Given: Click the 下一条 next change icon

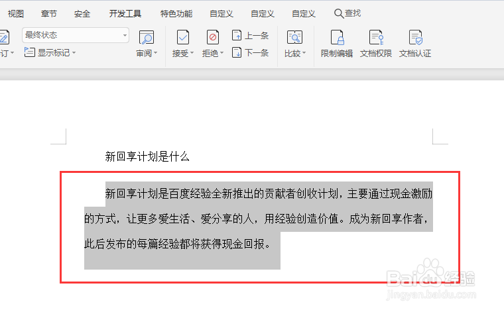Looking at the screenshot, I should click(x=237, y=52).
